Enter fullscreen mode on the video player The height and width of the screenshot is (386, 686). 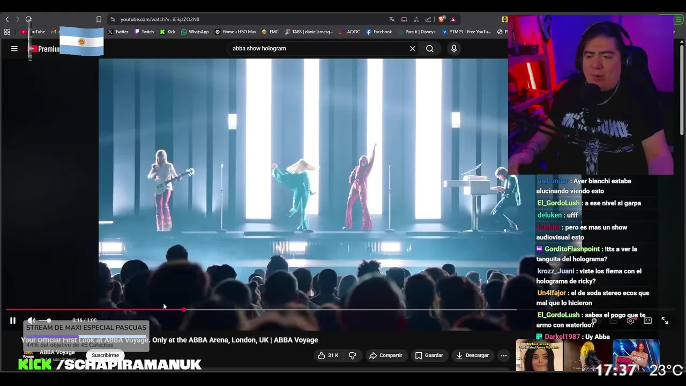[x=665, y=321]
